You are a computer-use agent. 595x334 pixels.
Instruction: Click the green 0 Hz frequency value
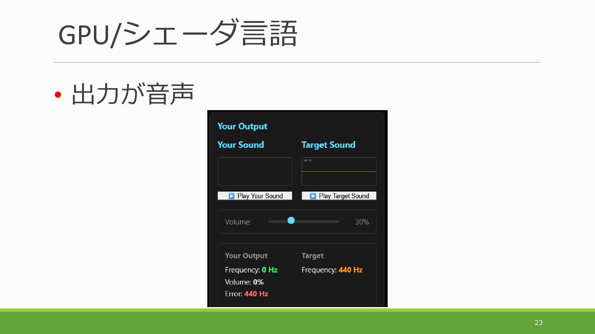(269, 270)
